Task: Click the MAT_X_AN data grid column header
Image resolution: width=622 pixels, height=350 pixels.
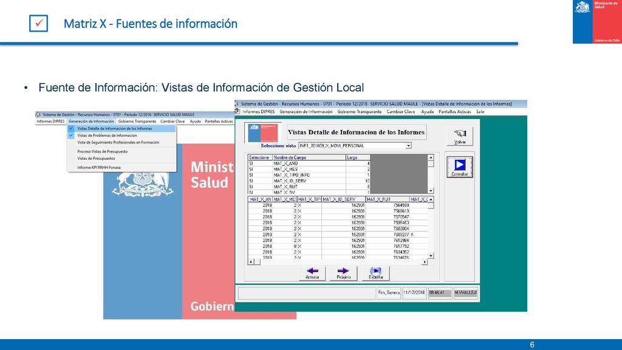Action: tap(260, 199)
